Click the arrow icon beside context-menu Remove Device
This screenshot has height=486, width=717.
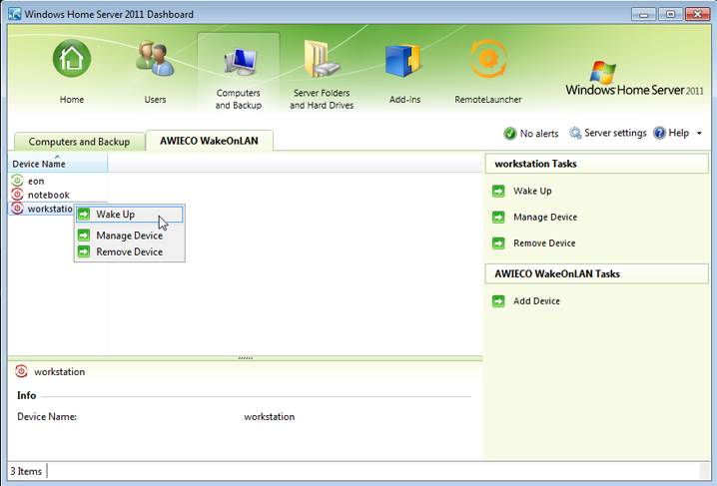coord(84,251)
